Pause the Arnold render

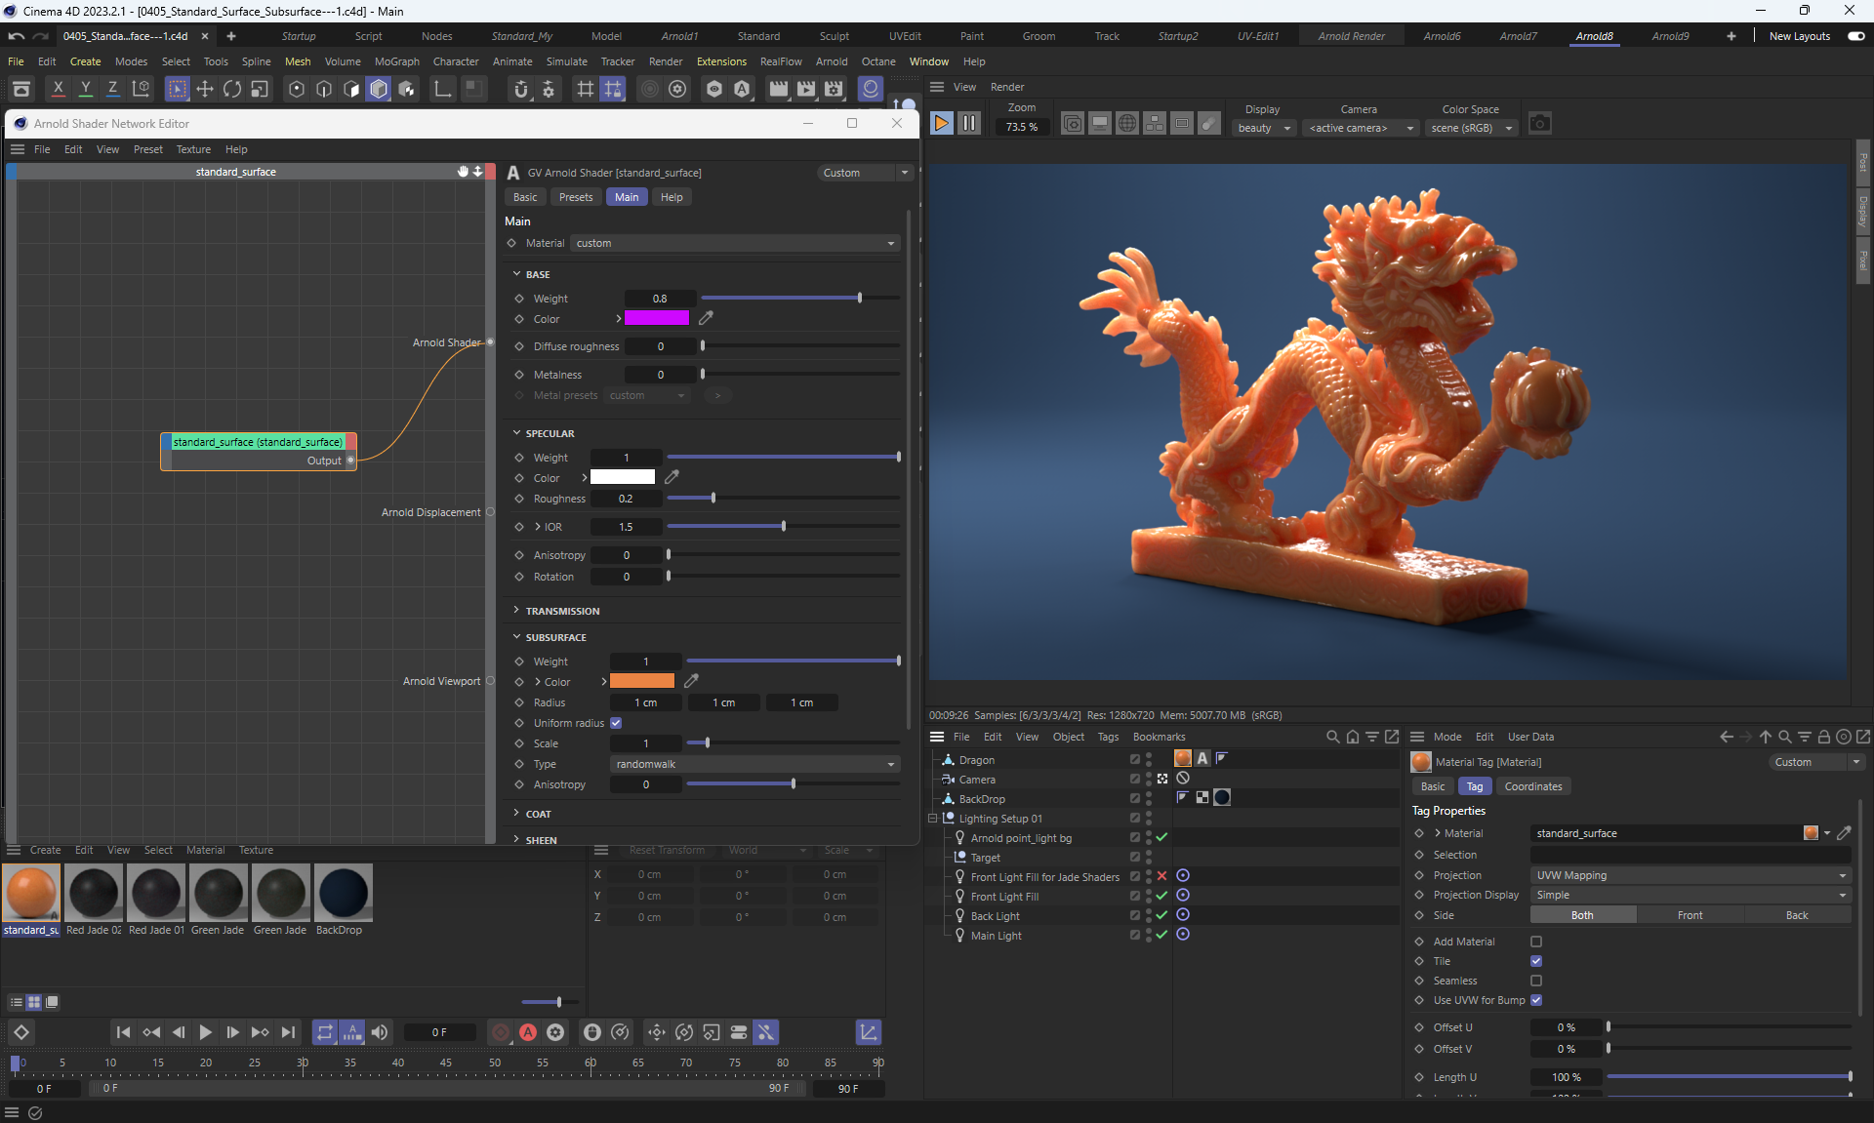point(968,124)
